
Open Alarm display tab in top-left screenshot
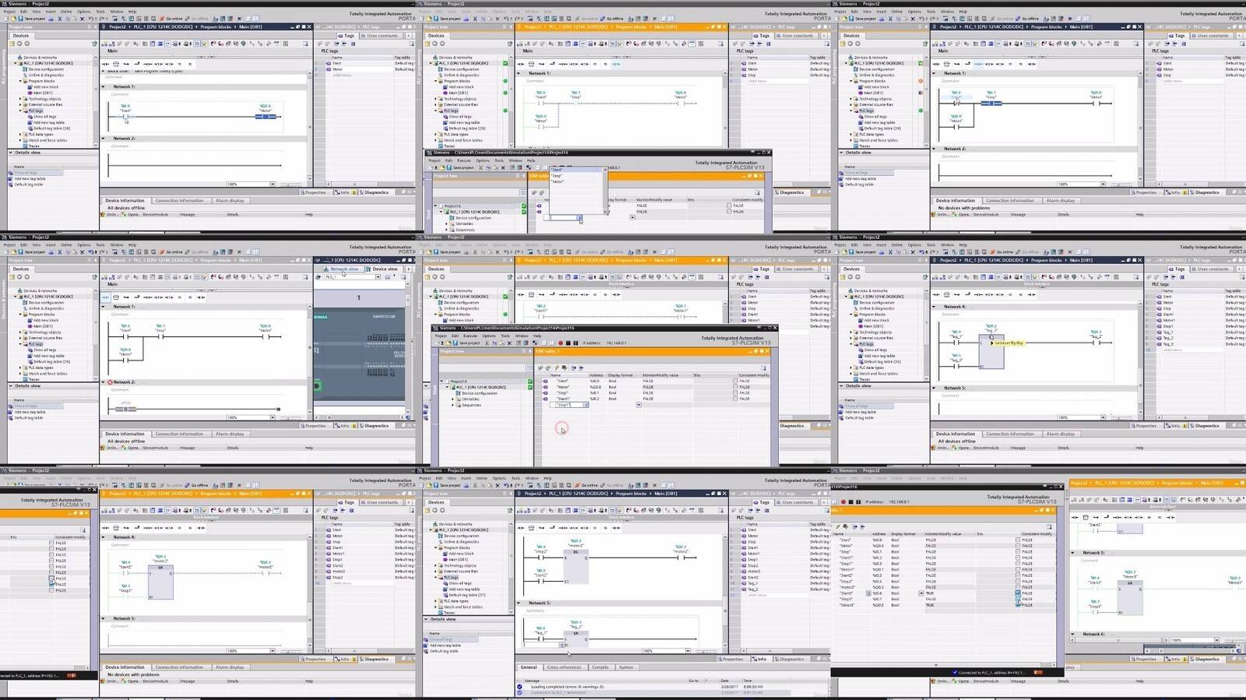point(230,200)
